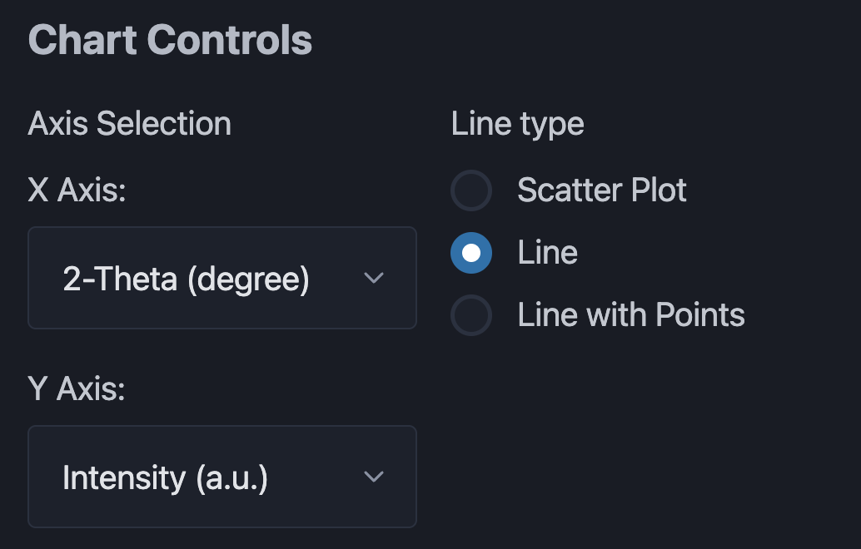This screenshot has width=861, height=549.
Task: Click the "Y Axis:" field label
Action: coord(77,389)
